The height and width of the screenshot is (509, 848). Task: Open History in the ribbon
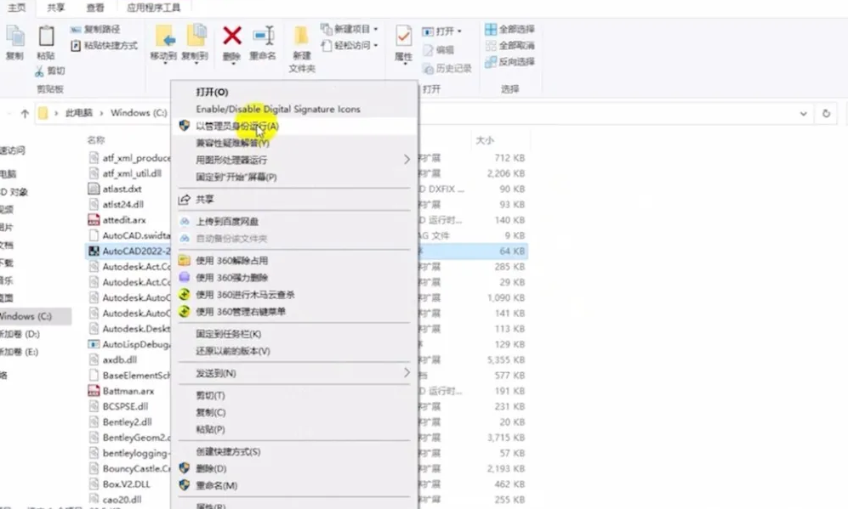pos(447,68)
